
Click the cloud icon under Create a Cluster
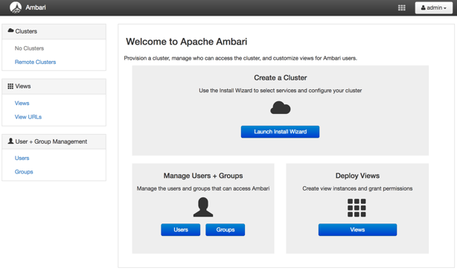point(281,108)
